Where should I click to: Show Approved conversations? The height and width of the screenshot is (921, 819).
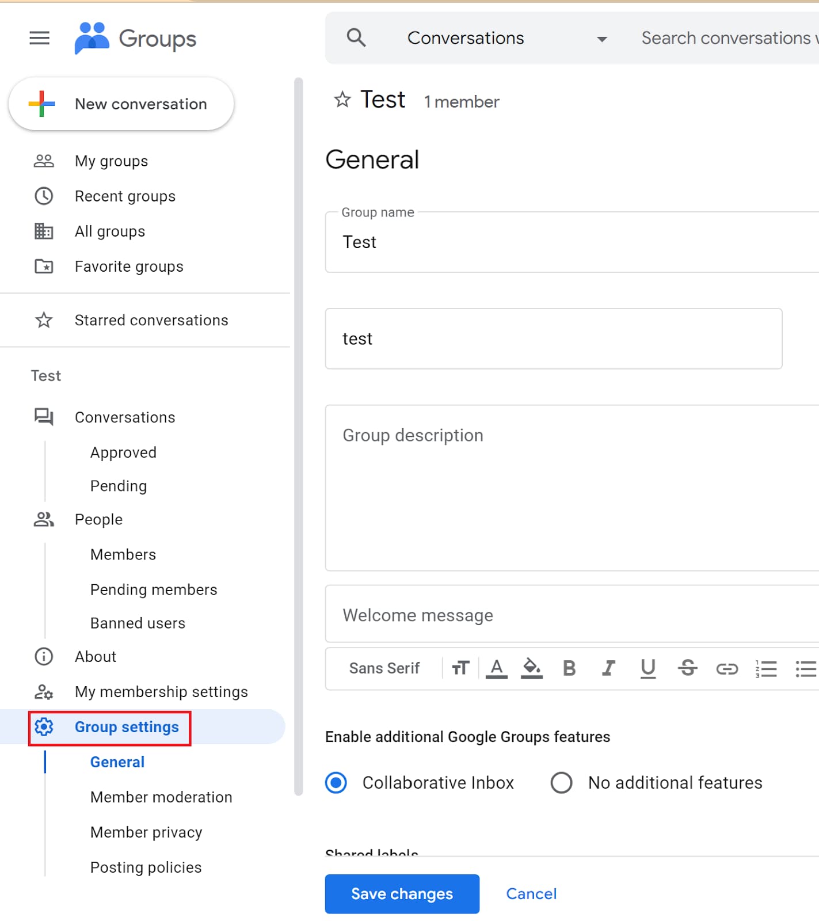[123, 452]
